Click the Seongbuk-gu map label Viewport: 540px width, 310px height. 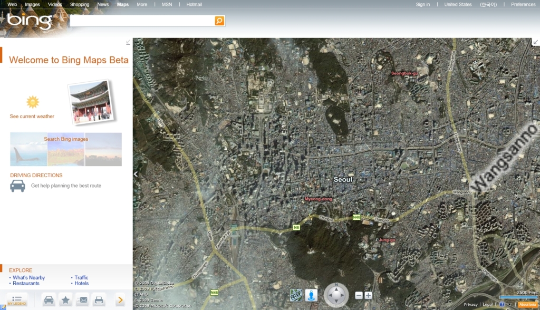(x=404, y=73)
